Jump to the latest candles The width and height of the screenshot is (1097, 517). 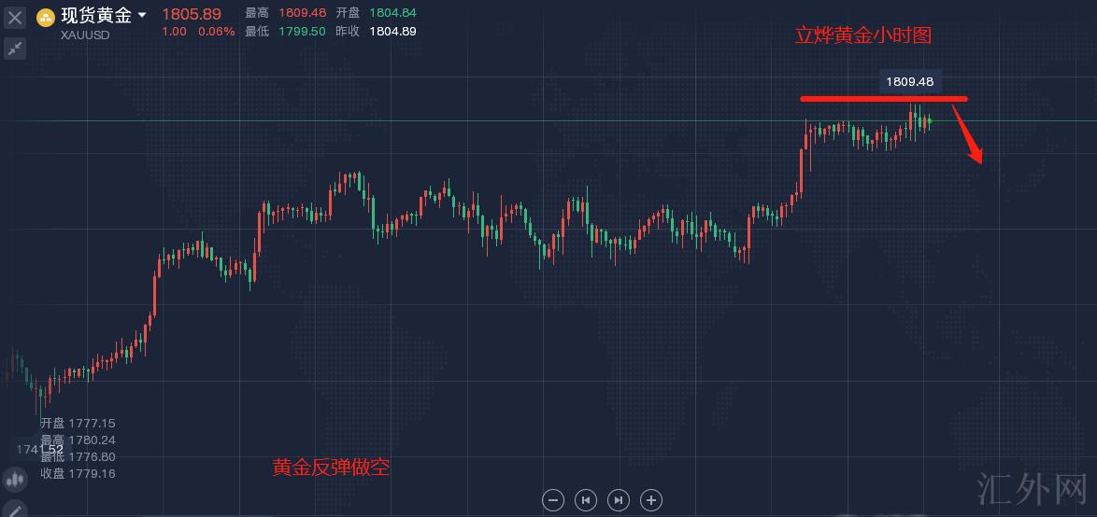[x=619, y=500]
